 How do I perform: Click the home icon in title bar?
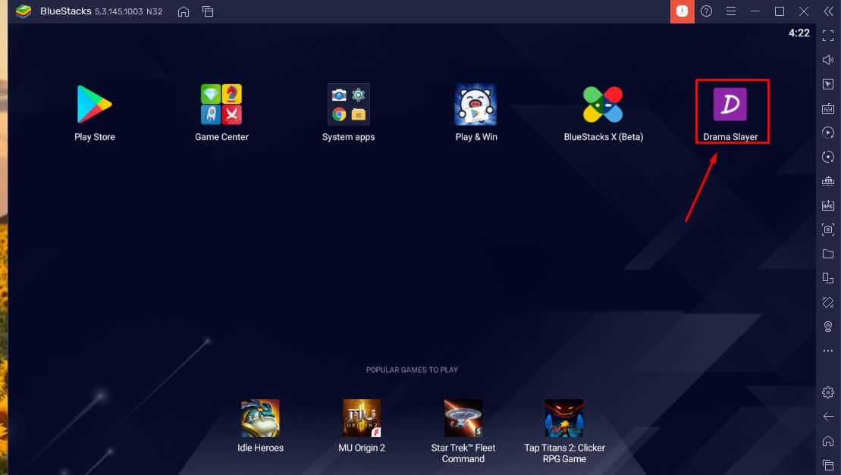(x=184, y=11)
